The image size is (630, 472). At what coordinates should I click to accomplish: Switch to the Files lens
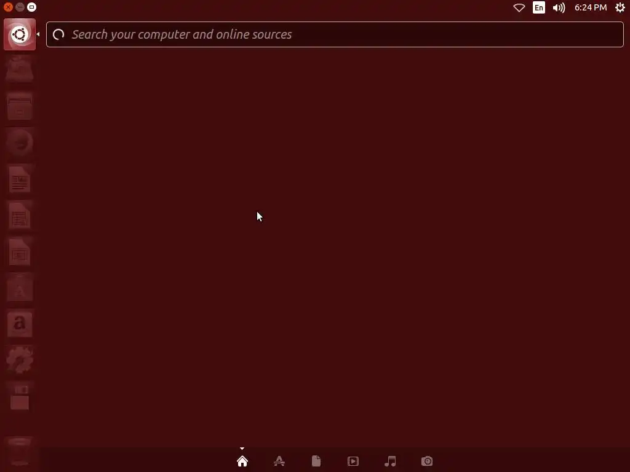pos(316,461)
